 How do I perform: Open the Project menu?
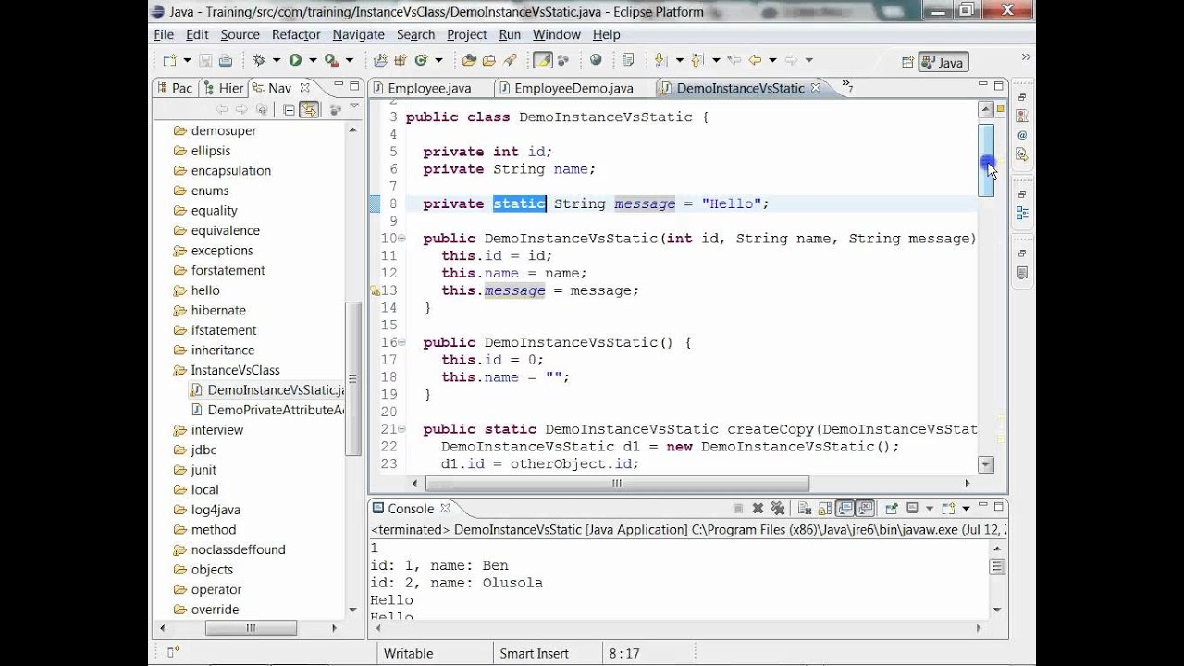click(466, 34)
